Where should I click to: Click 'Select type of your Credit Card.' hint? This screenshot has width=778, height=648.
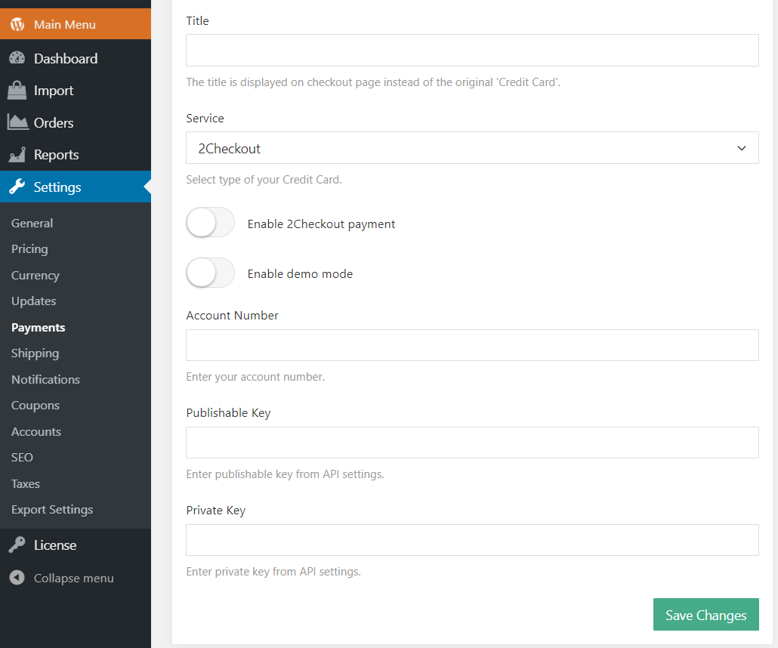264,180
